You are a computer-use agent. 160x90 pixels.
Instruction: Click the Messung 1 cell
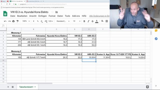pos(14,33)
